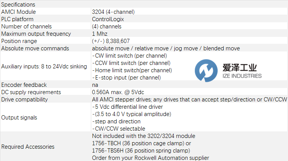The height and width of the screenshot is (161, 288).
Task: Select the Output signals label
Action: [x=19, y=118]
